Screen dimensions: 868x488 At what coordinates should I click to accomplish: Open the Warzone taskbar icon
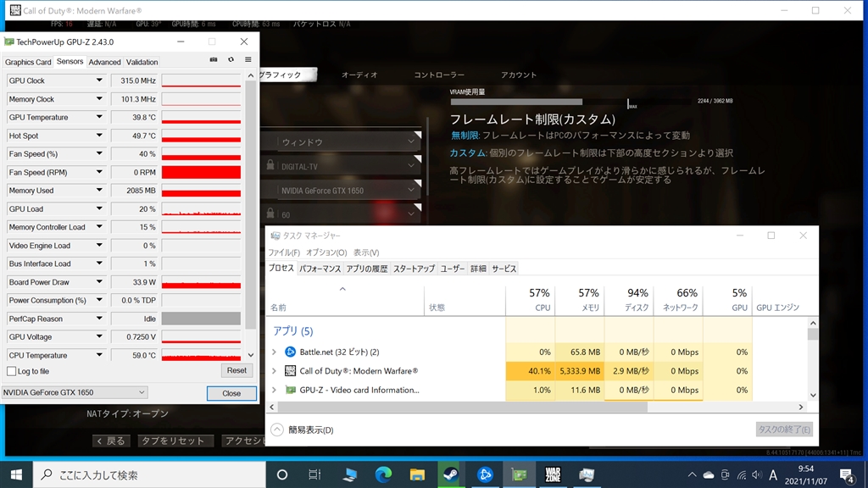pos(553,474)
